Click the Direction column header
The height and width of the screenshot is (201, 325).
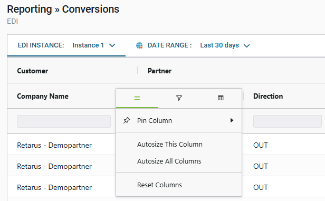point(268,96)
